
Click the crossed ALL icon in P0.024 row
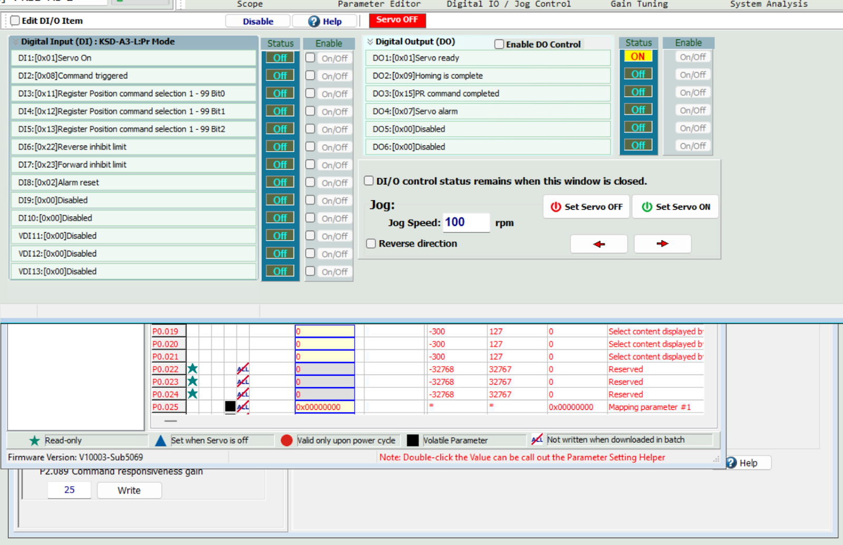click(x=243, y=394)
